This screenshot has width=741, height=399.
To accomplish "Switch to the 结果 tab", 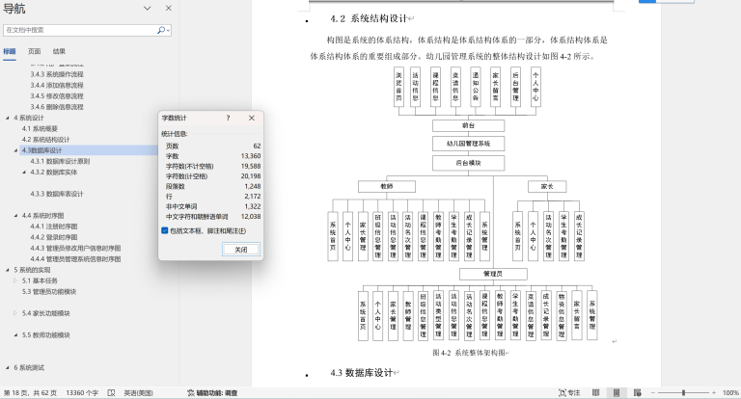I will click(59, 51).
